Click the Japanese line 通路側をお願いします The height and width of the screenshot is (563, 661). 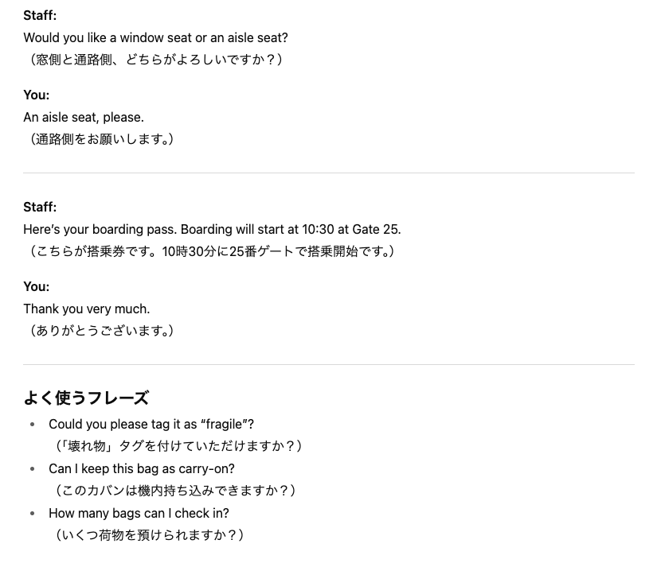click(x=101, y=139)
